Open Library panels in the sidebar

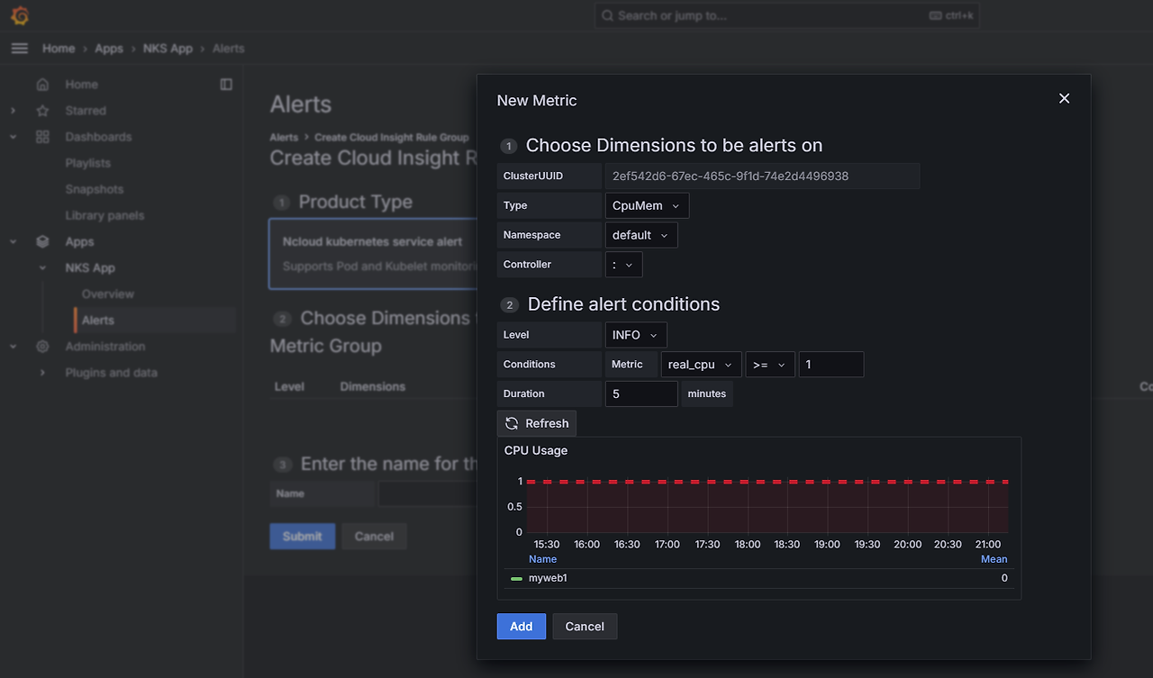point(104,215)
